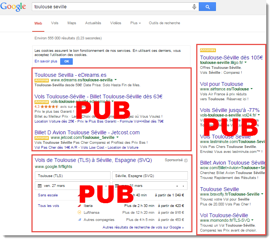The height and width of the screenshot is (241, 272).
Task: Select the Sans escale filter
Action: (x=48, y=195)
